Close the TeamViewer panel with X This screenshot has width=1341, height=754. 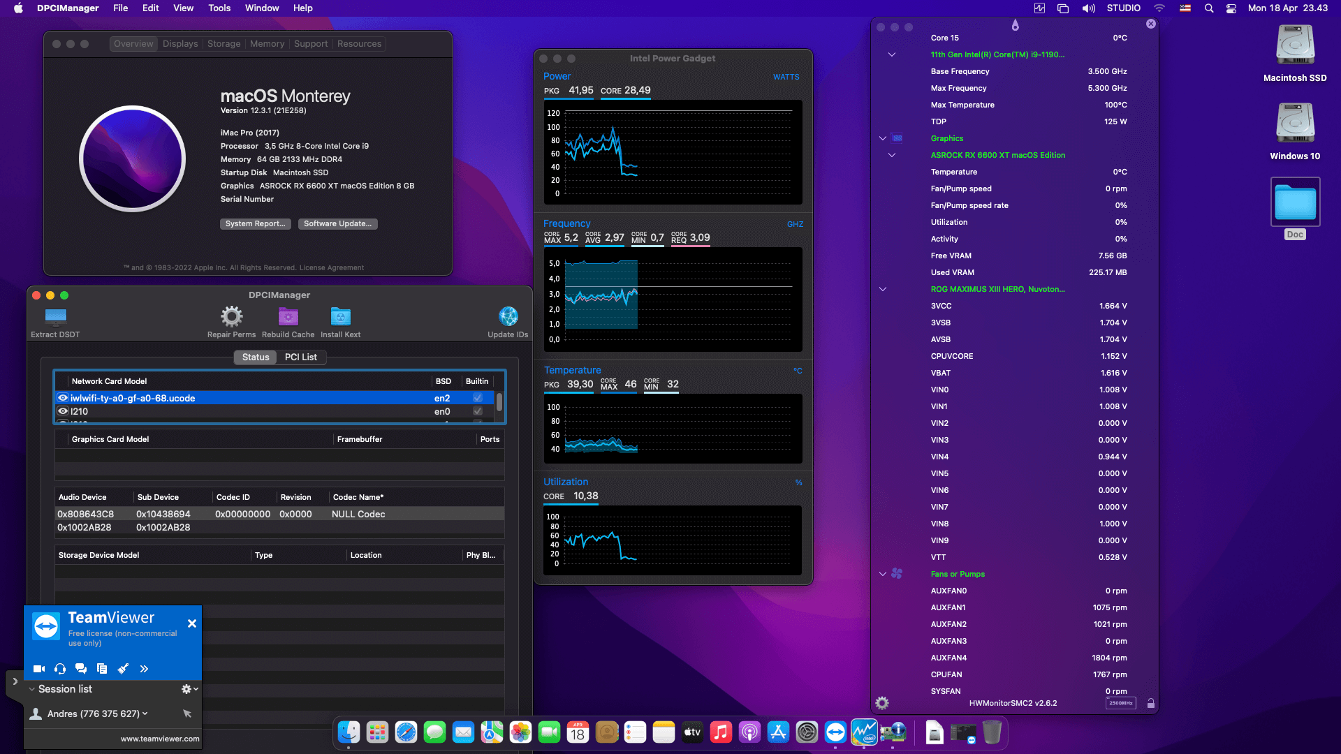[x=192, y=623]
